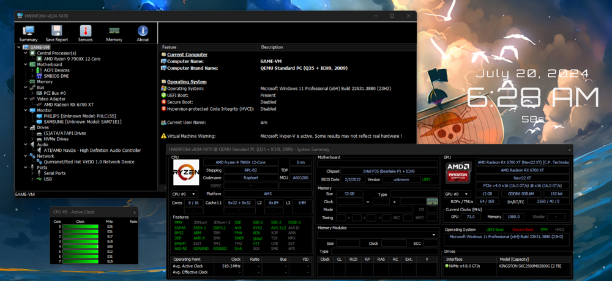Open the Memory Modules dropdown
The height and width of the screenshot is (281, 612).
click(377, 235)
